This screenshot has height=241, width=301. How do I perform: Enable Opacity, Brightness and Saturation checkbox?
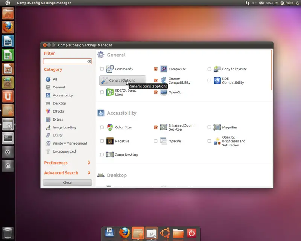tap(209, 141)
